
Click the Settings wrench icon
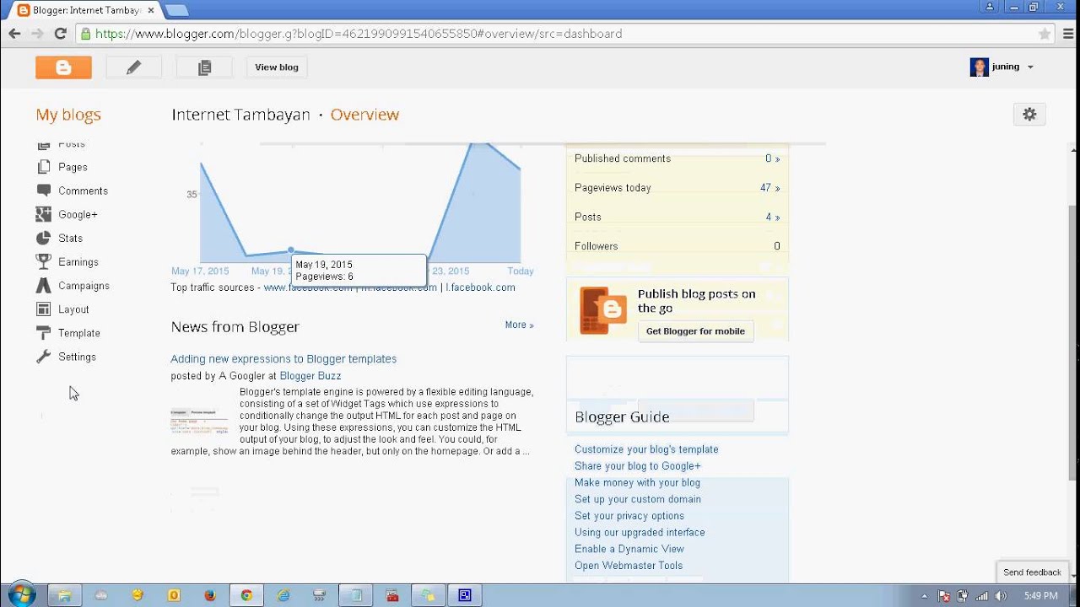coord(44,357)
